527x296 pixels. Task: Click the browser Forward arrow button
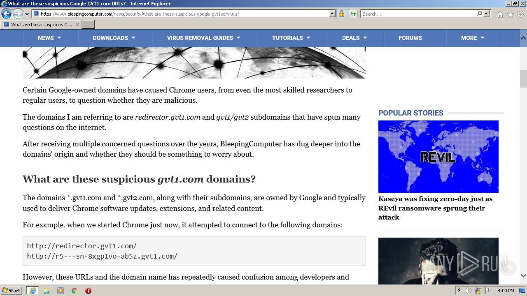[x=18, y=14]
